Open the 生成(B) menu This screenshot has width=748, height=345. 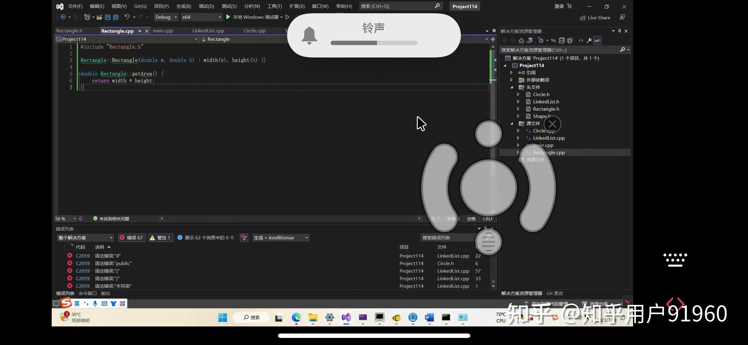(184, 6)
